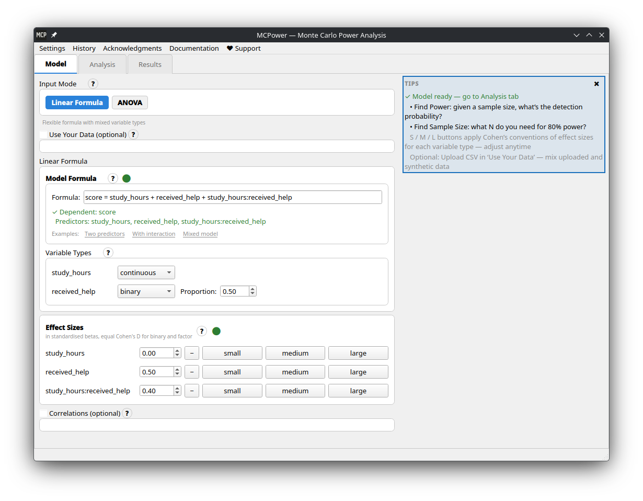Viewport: 643px width, 501px height.
Task: Open help for Variable Types
Action: pos(108,252)
